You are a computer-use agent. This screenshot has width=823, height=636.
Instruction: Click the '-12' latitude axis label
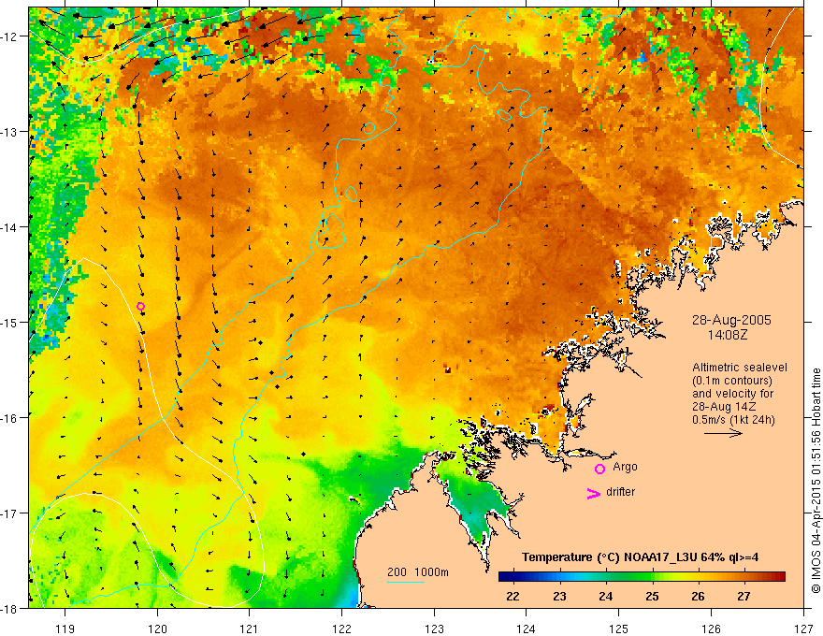[x=9, y=36]
